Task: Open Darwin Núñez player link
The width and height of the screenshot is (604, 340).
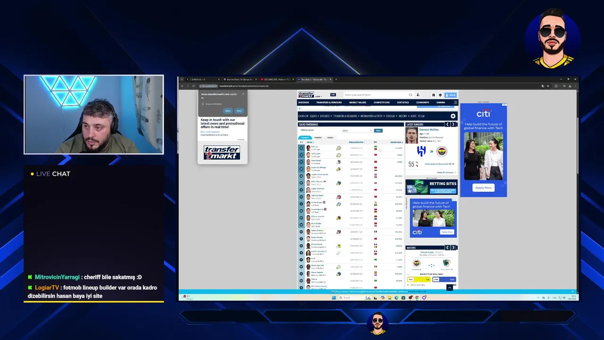Action: [x=429, y=130]
